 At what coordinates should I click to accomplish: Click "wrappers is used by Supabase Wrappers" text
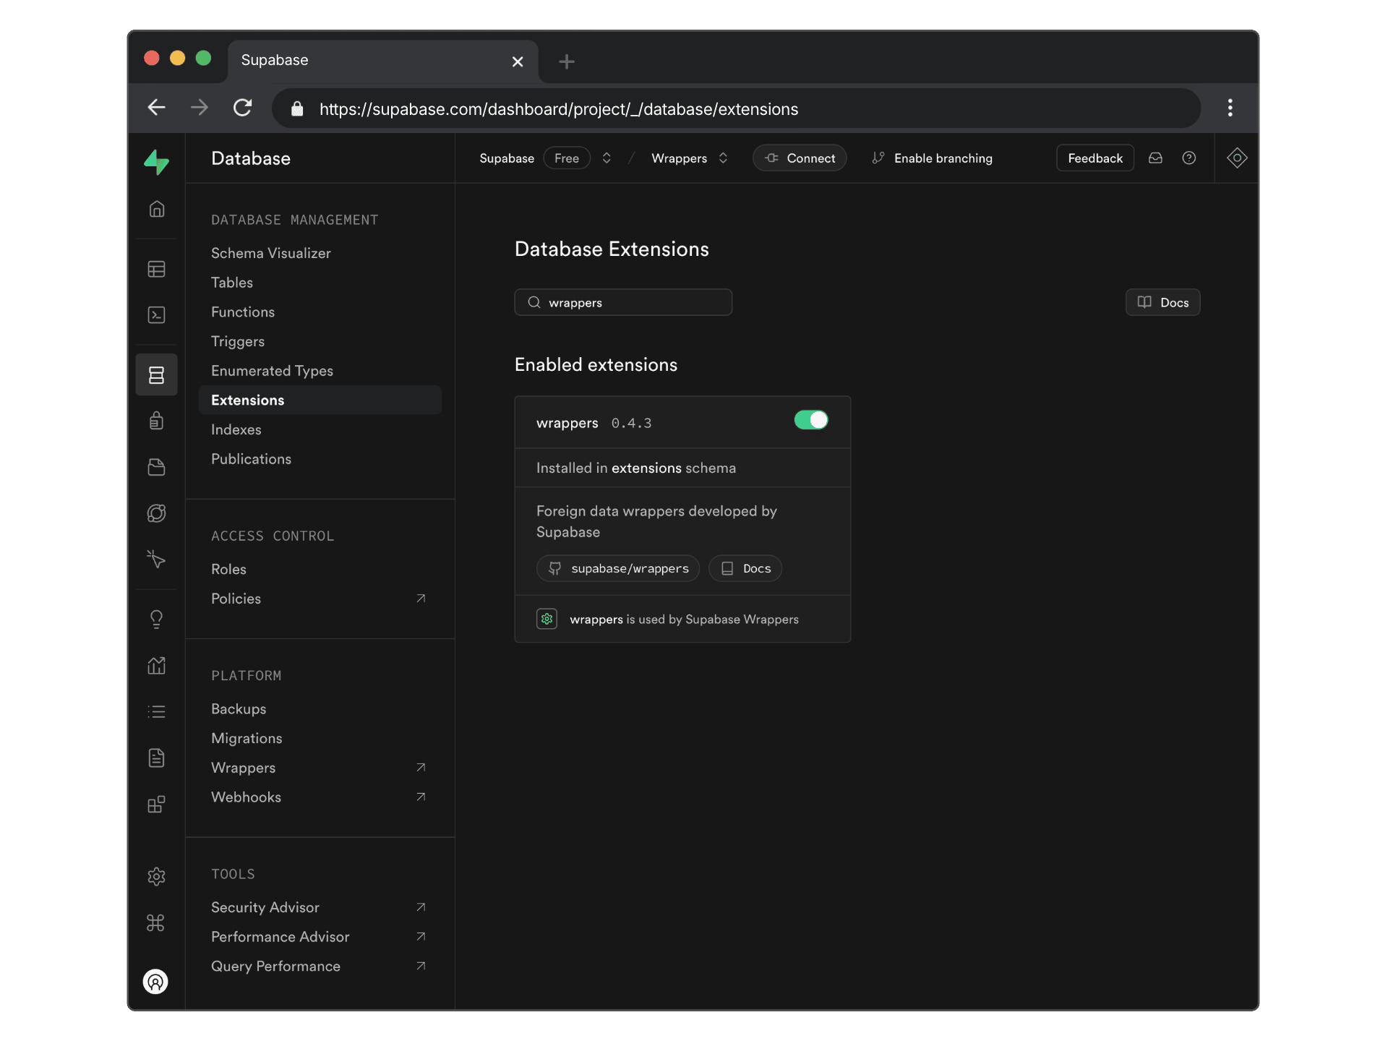pos(684,620)
